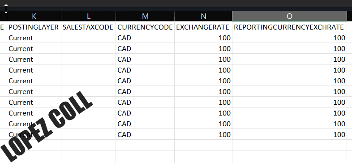The height and width of the screenshot is (163, 352).
Task: Click the SALESTAXCODE header cell
Action: pyautogui.click(x=89, y=27)
